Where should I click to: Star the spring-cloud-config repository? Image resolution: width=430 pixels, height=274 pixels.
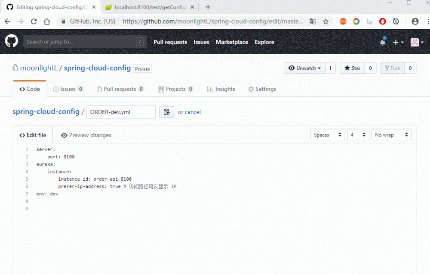(354, 68)
